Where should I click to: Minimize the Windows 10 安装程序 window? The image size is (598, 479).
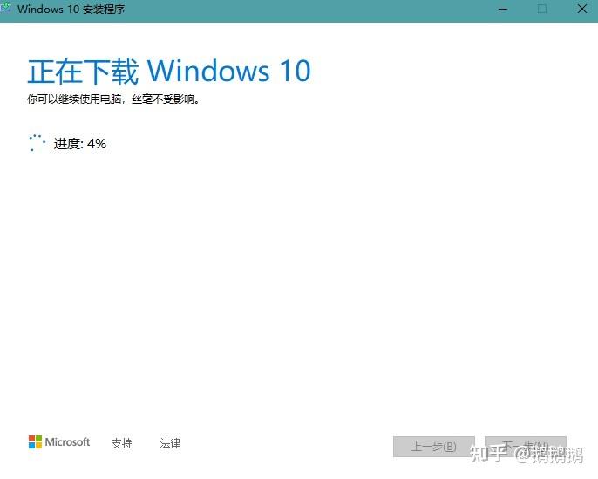(503, 9)
